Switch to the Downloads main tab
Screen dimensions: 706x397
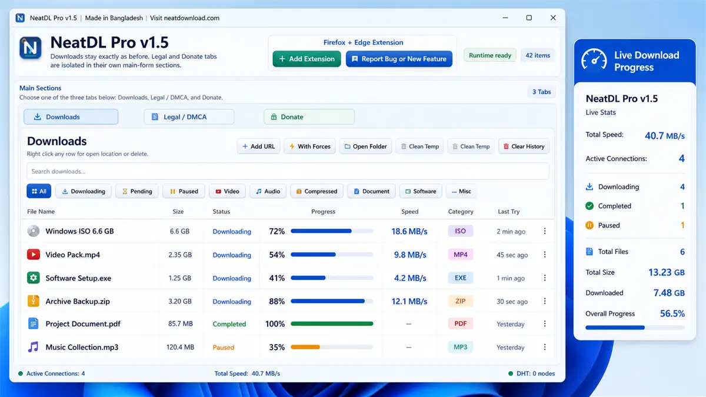pos(71,117)
